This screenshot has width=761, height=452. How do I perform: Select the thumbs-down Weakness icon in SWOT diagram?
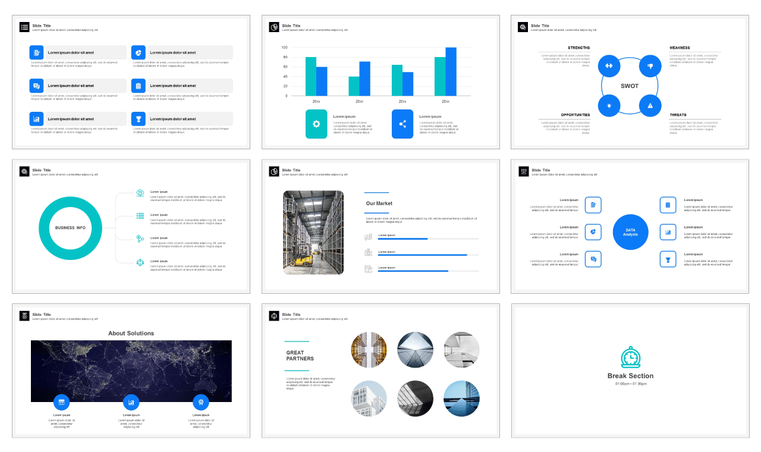(x=650, y=65)
